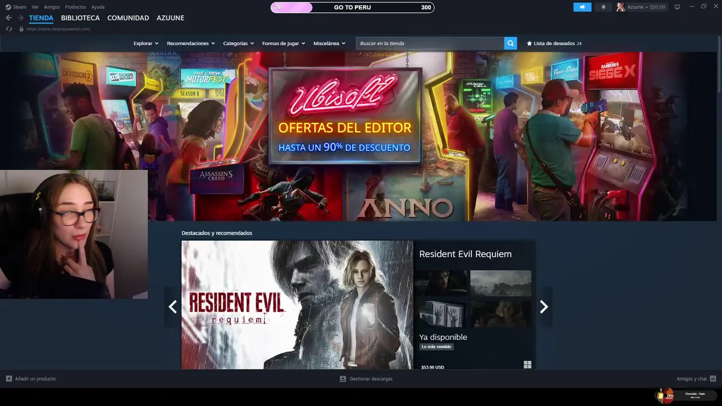Click the wishlist star icon
The image size is (722, 406).
(529, 43)
